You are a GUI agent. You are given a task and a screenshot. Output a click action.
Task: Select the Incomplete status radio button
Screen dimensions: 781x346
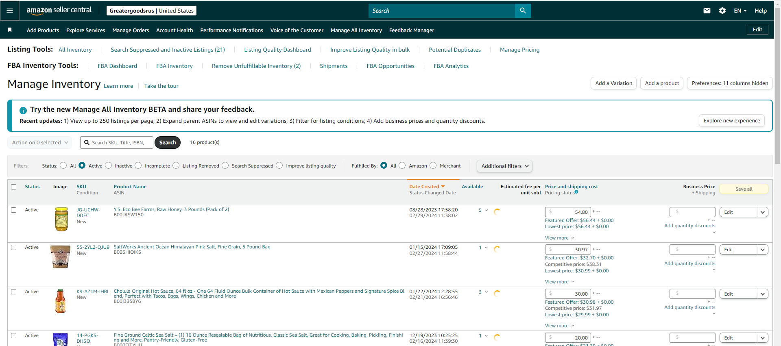(138, 165)
